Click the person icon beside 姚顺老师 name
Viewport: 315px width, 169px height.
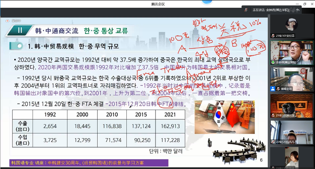(x=273, y=88)
